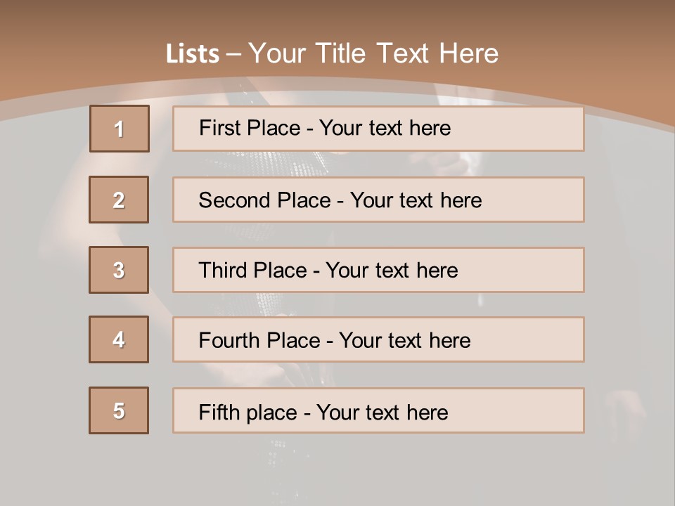
Task: Click the words 'Fifth place' in fifth bar
Action: click(x=248, y=413)
